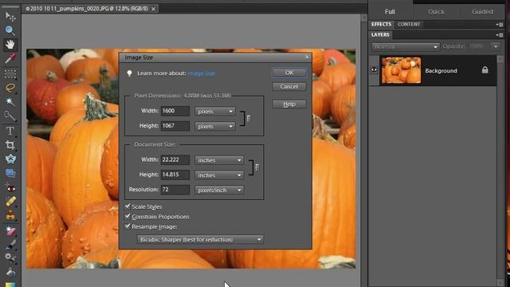Click the document Height field 14.815

[175, 175]
